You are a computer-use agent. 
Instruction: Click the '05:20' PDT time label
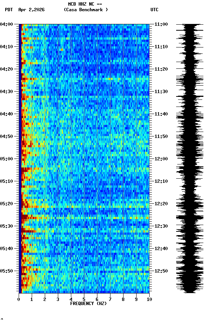(6, 204)
